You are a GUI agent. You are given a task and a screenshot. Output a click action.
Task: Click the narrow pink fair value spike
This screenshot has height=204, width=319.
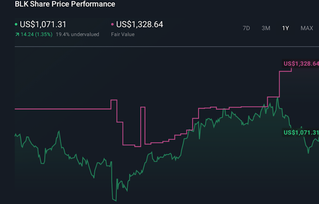tap(142, 108)
